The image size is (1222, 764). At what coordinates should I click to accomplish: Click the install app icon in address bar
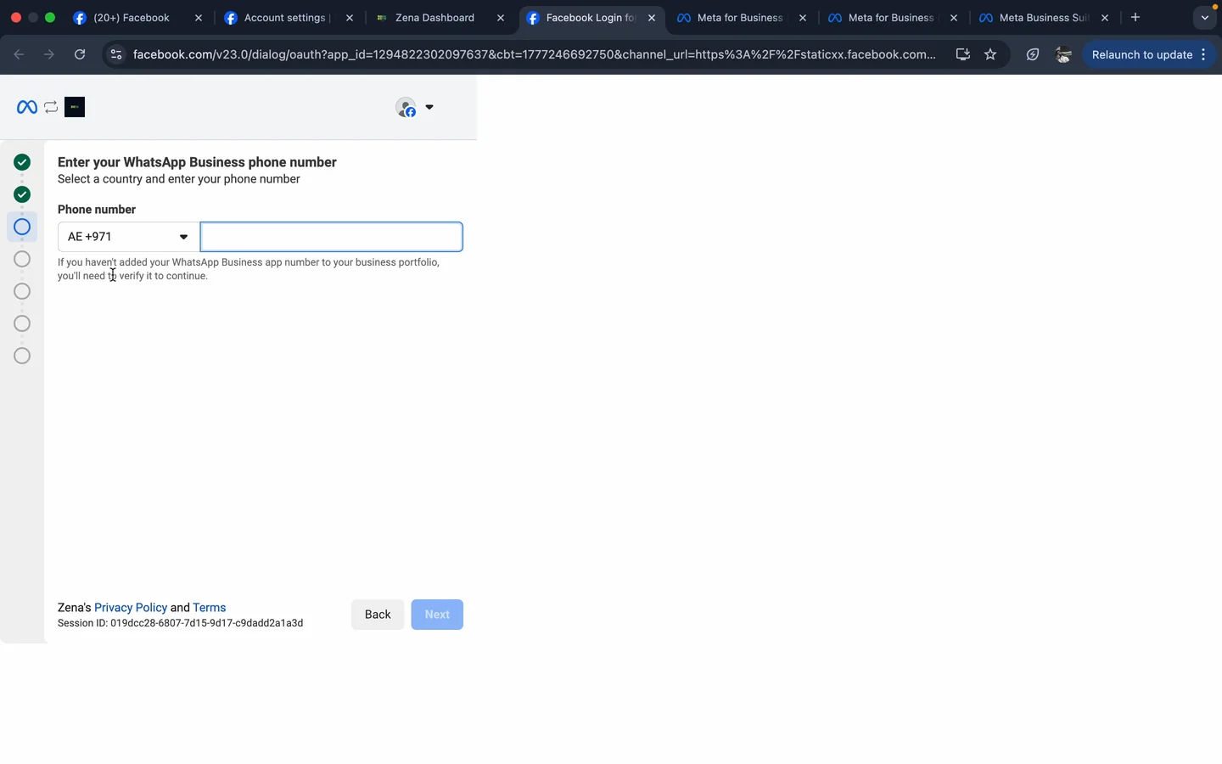coord(963,54)
